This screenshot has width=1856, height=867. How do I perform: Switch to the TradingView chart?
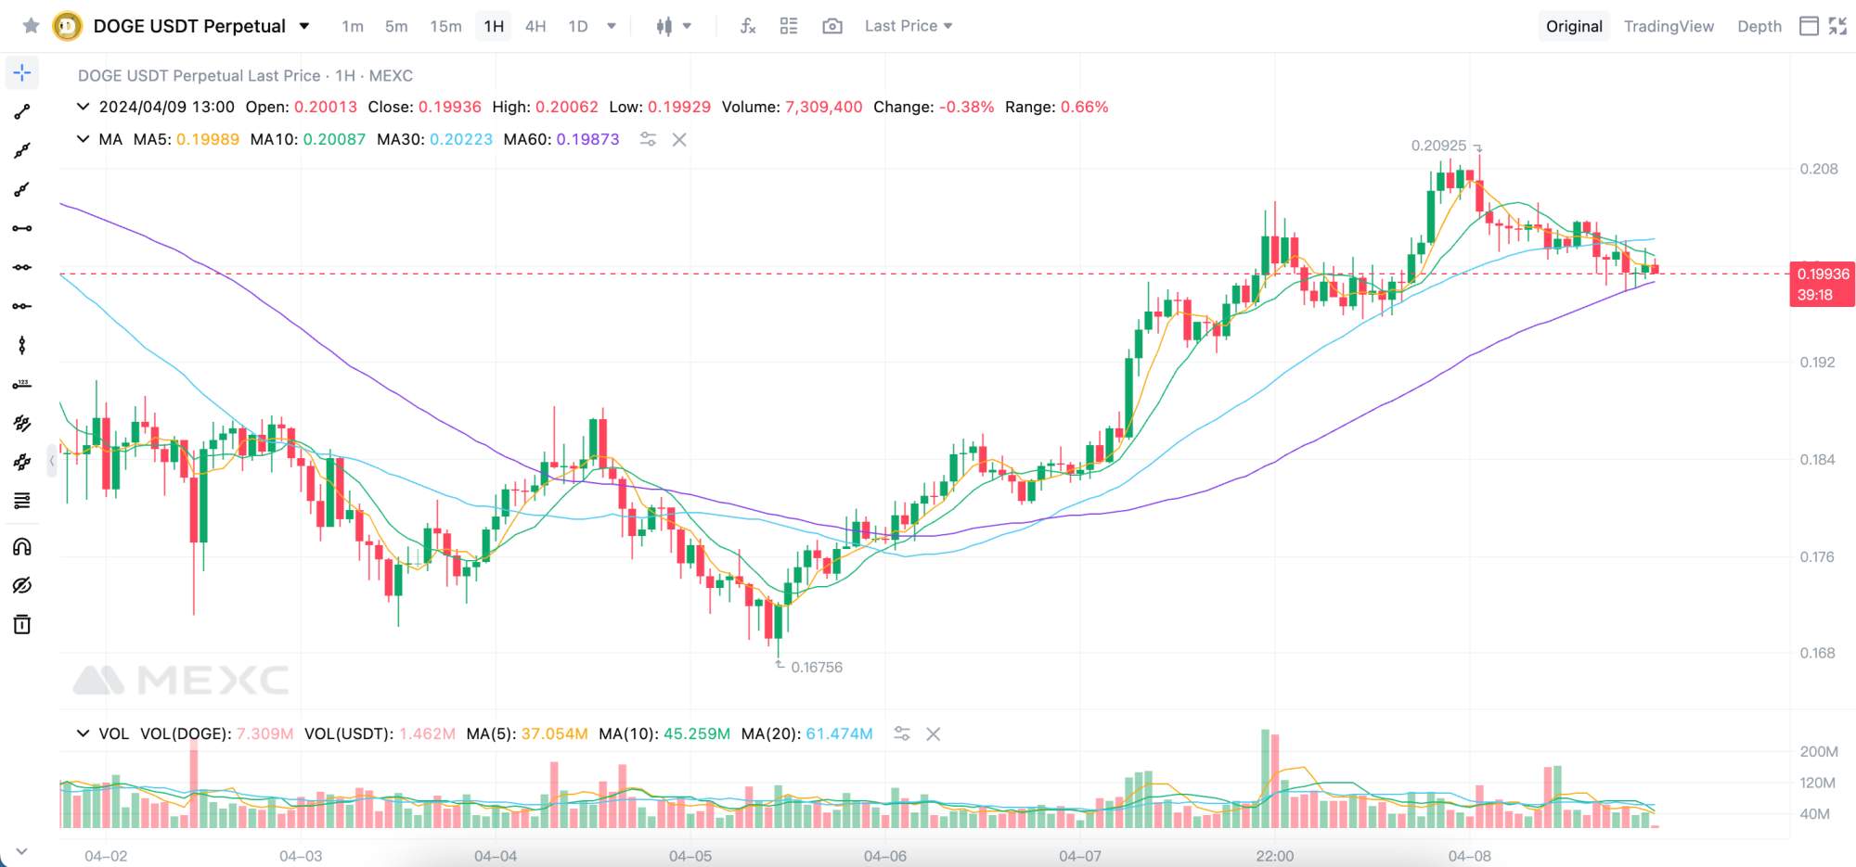tap(1669, 26)
